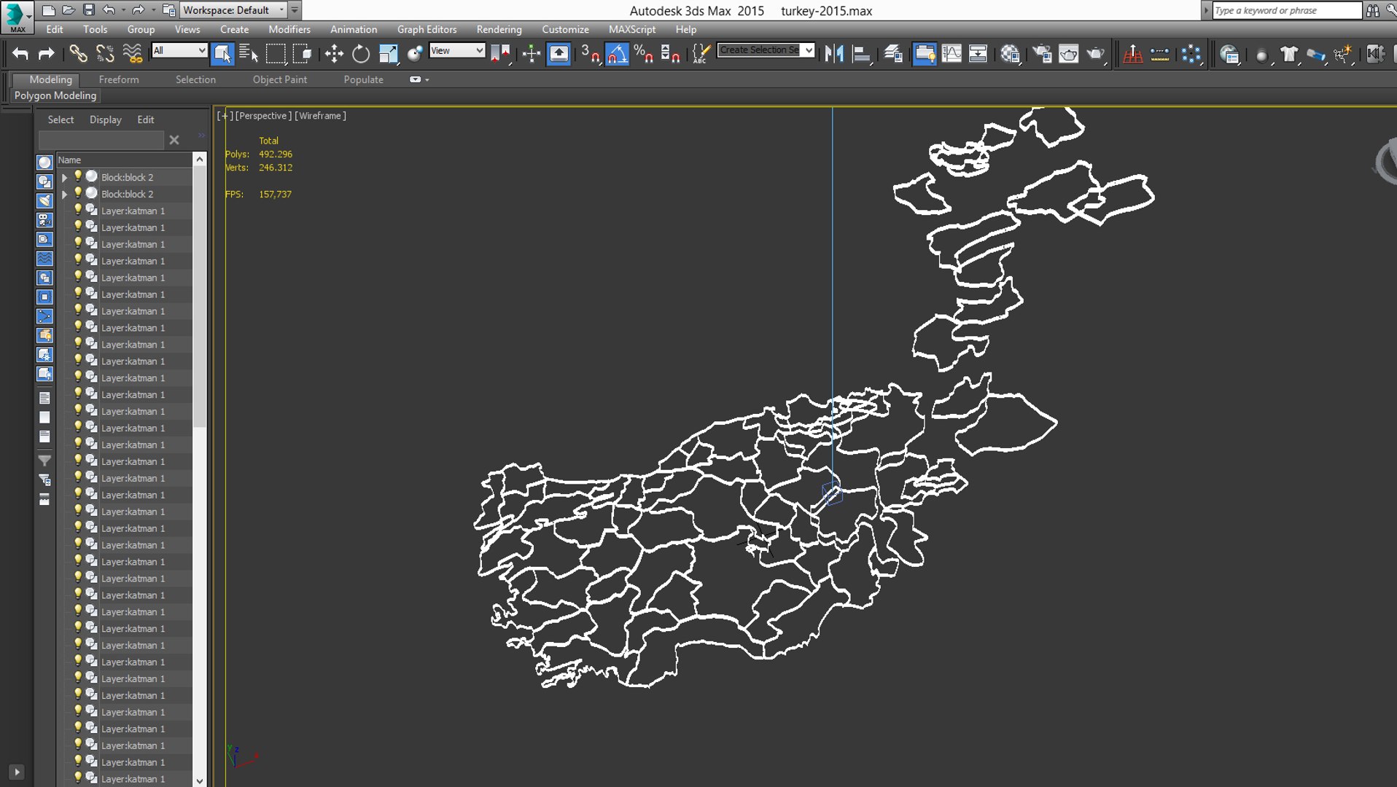This screenshot has width=1397, height=787.
Task: Toggle Spinner Snap on the main toolbar
Action: point(670,54)
